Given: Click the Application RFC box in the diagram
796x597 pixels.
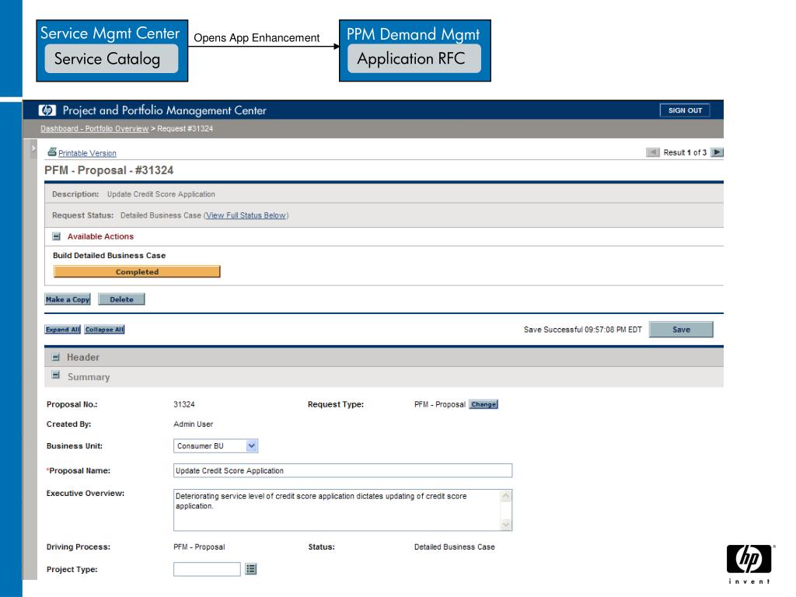Looking at the screenshot, I should point(414,59).
